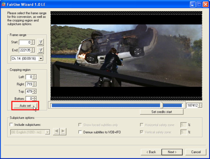Enable the Include subpictures checkbox
Screen dimensions: 210x159
tap(12, 125)
